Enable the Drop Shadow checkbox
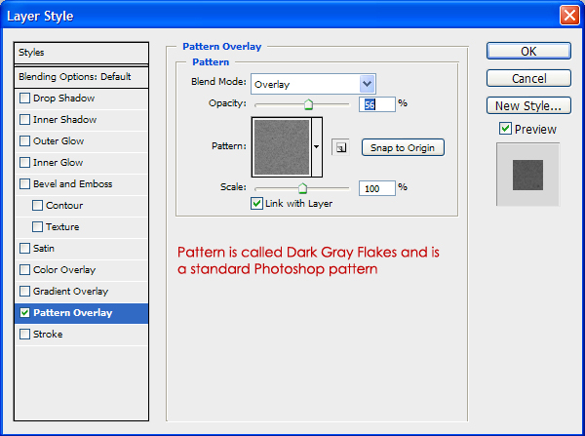The height and width of the screenshot is (436, 585). click(24, 99)
